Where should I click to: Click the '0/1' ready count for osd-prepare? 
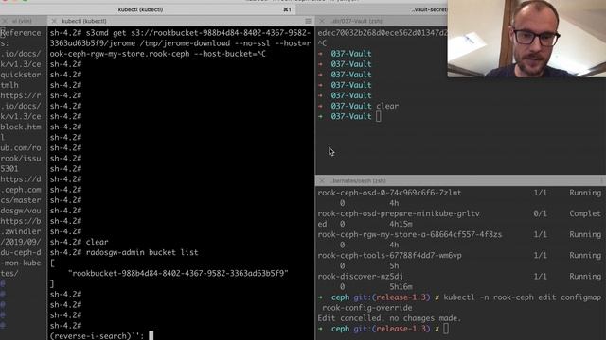(x=540, y=213)
